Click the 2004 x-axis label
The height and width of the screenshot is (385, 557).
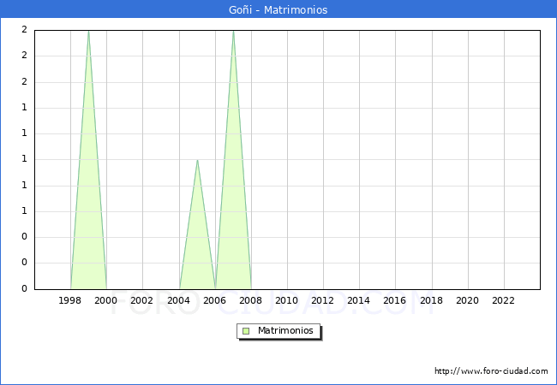(178, 300)
